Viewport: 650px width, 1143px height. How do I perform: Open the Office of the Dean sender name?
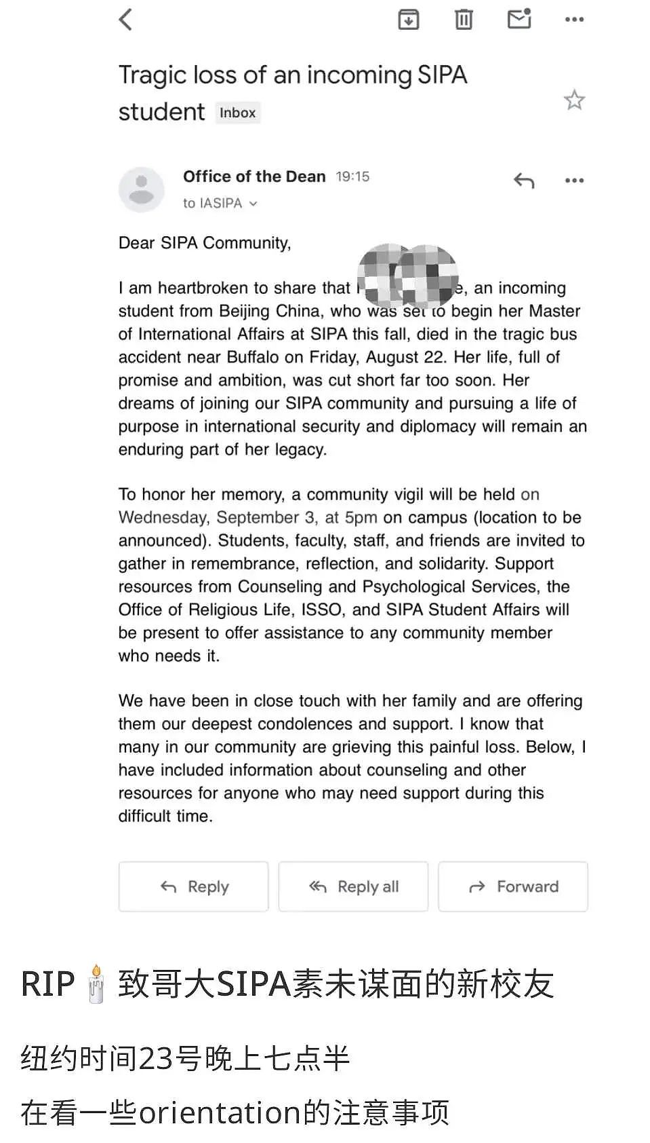pyautogui.click(x=254, y=176)
